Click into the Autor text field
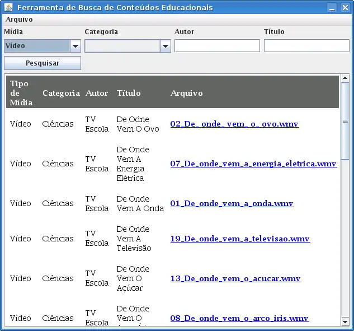This screenshot has width=354, height=331. pyautogui.click(x=217, y=46)
